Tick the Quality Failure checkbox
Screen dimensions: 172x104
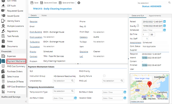(104, 76)
